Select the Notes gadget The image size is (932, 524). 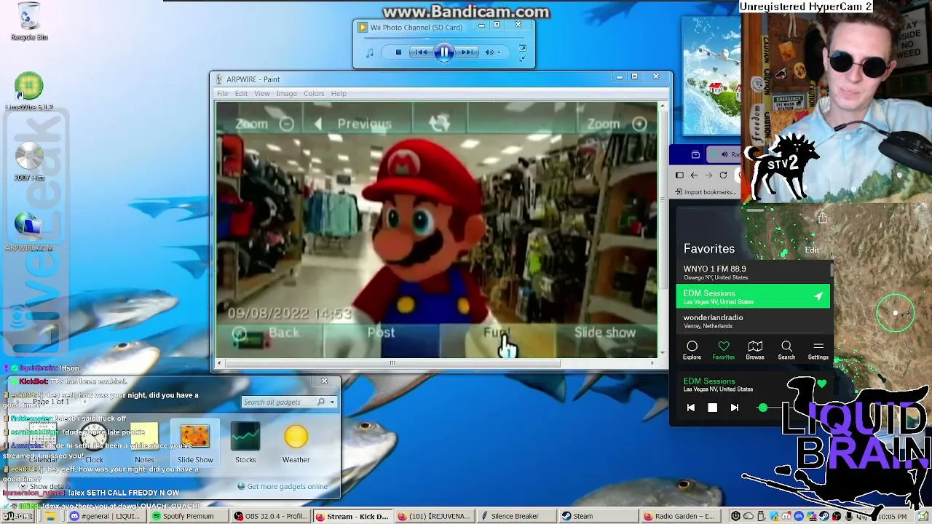point(144,442)
